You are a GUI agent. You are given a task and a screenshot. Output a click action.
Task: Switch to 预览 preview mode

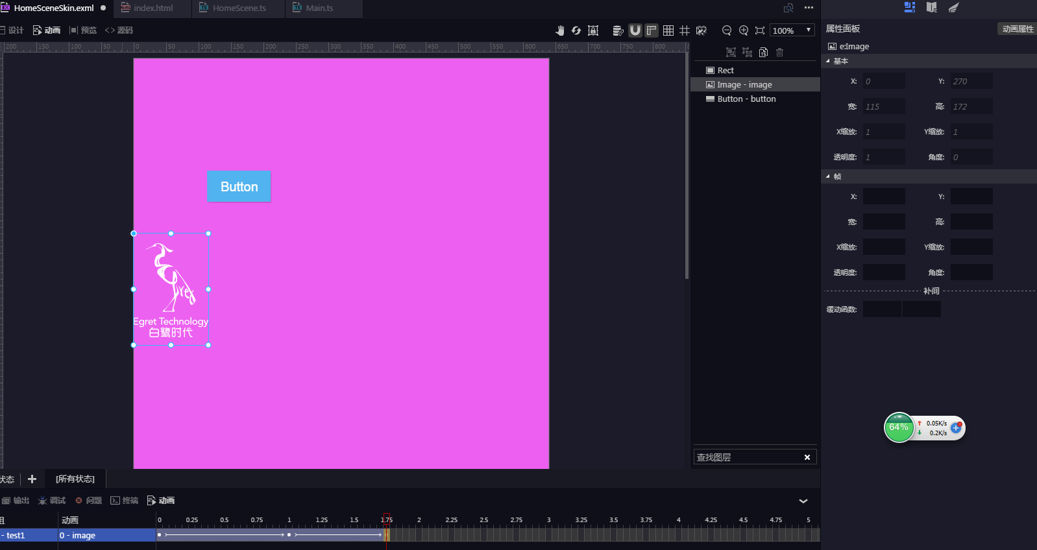[x=83, y=30]
